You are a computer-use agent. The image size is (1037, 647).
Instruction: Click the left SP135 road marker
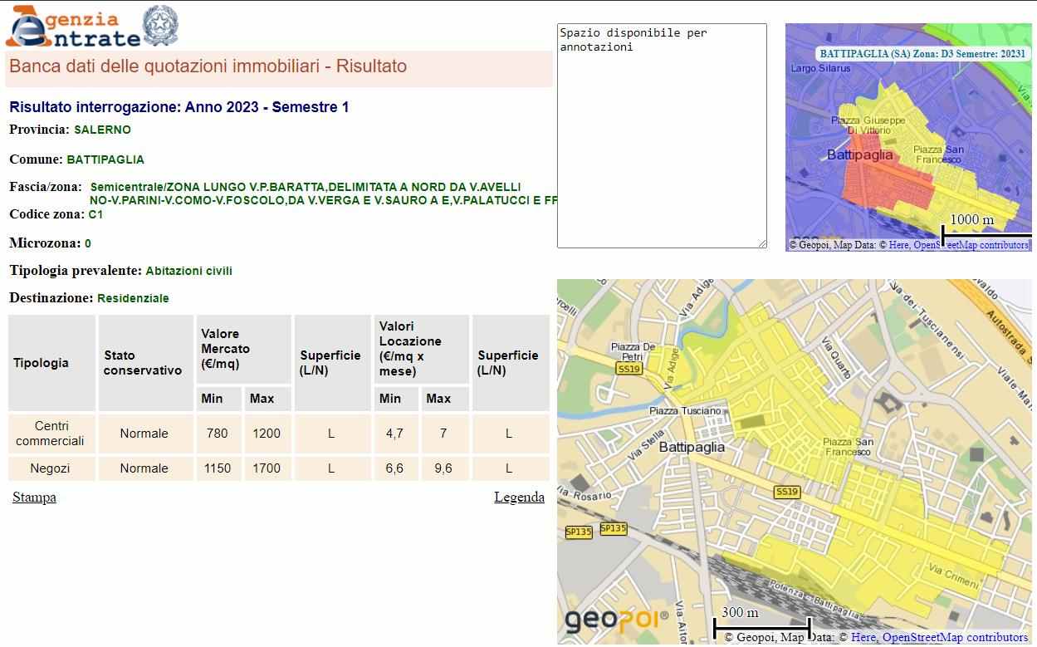click(x=579, y=532)
